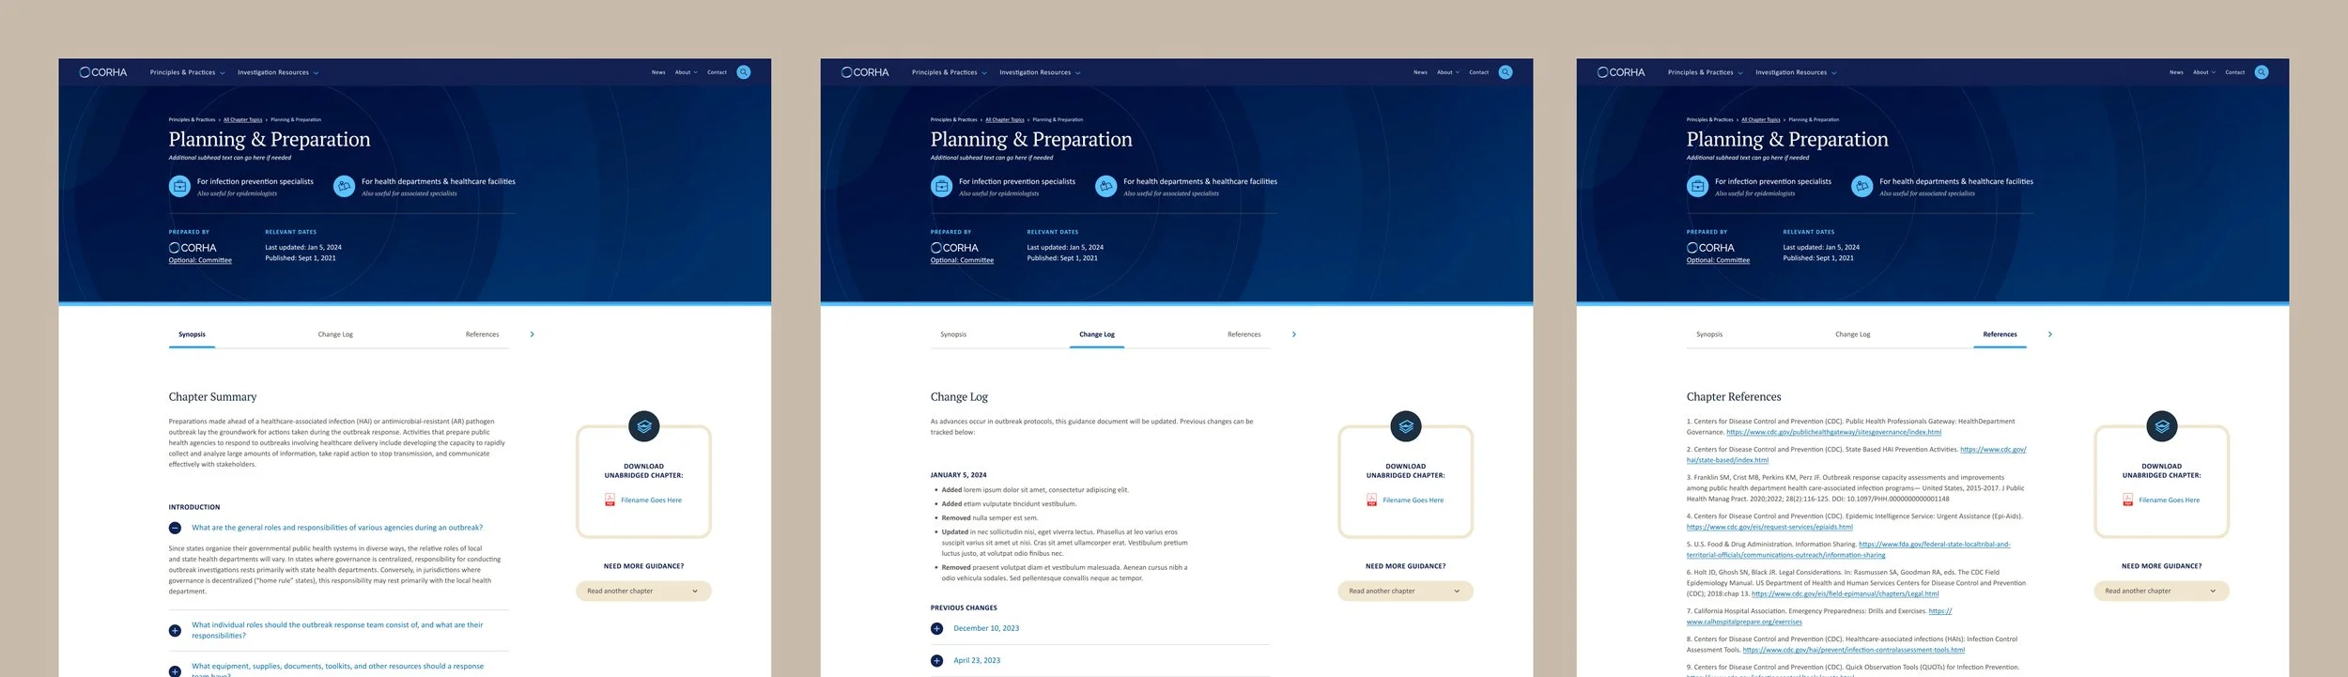The height and width of the screenshot is (677, 2348).
Task: Click Contact in the left page navbar
Action: [x=717, y=72]
